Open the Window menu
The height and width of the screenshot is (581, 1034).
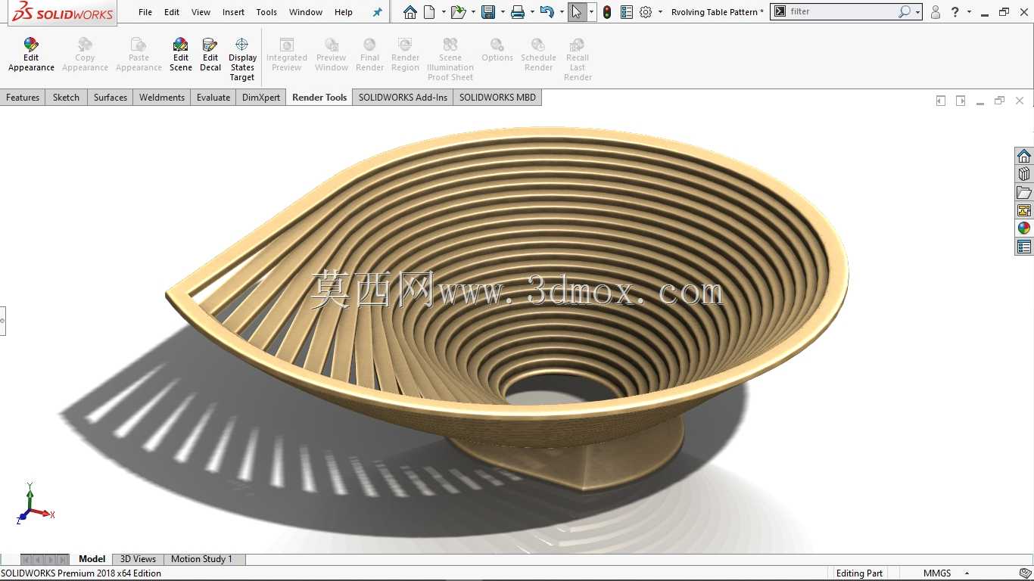(306, 12)
